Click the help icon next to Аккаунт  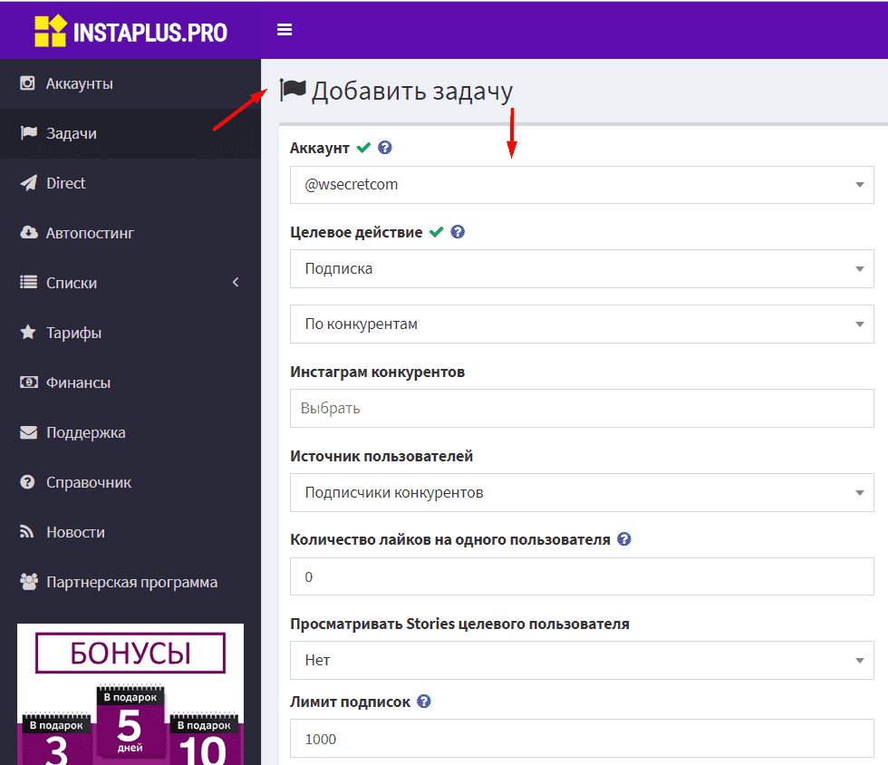click(x=384, y=148)
